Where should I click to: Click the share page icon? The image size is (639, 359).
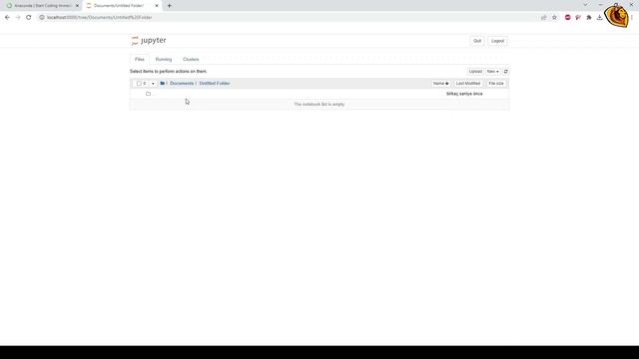[543, 18]
